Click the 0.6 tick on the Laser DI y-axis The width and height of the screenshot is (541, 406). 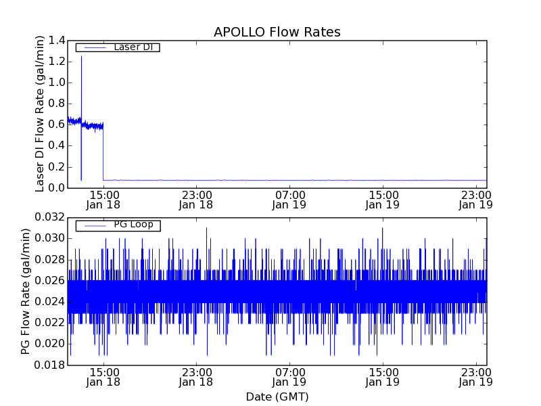pyautogui.click(x=57, y=125)
